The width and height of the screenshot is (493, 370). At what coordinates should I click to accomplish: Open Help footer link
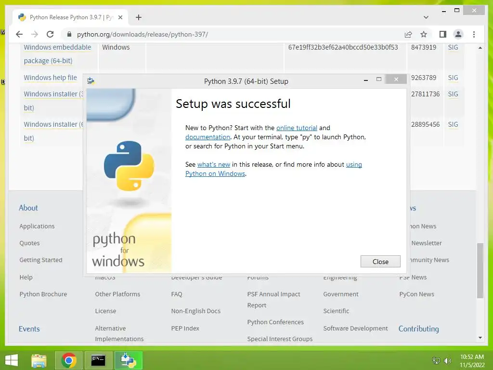coord(26,277)
